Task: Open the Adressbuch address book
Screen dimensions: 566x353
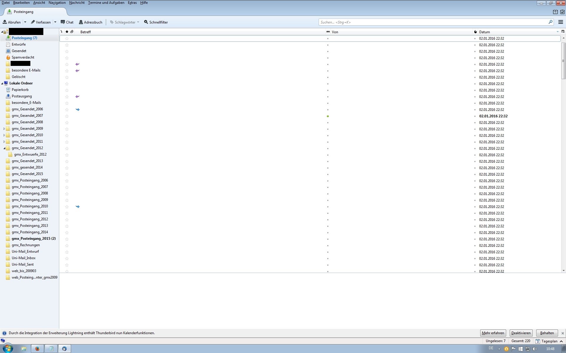Action: point(91,22)
